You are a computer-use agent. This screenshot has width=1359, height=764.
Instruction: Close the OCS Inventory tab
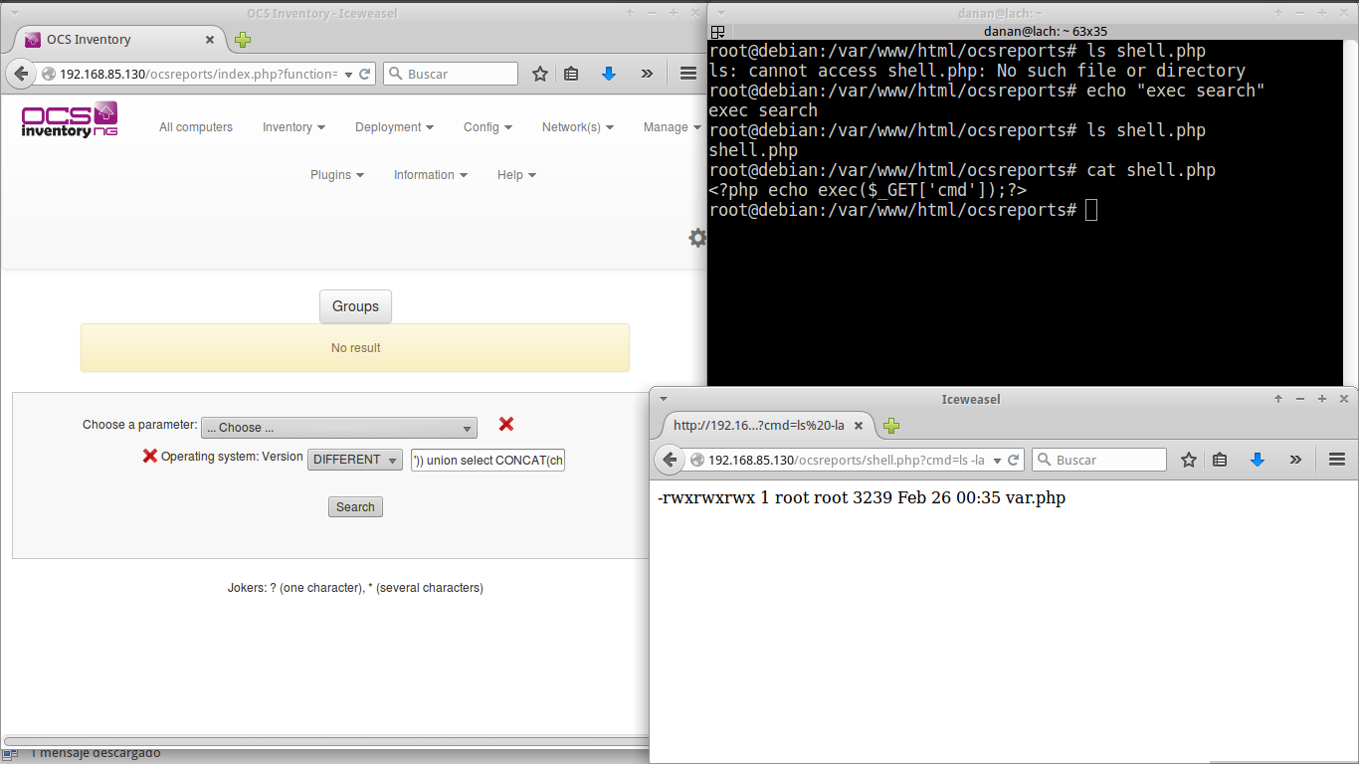(x=211, y=40)
